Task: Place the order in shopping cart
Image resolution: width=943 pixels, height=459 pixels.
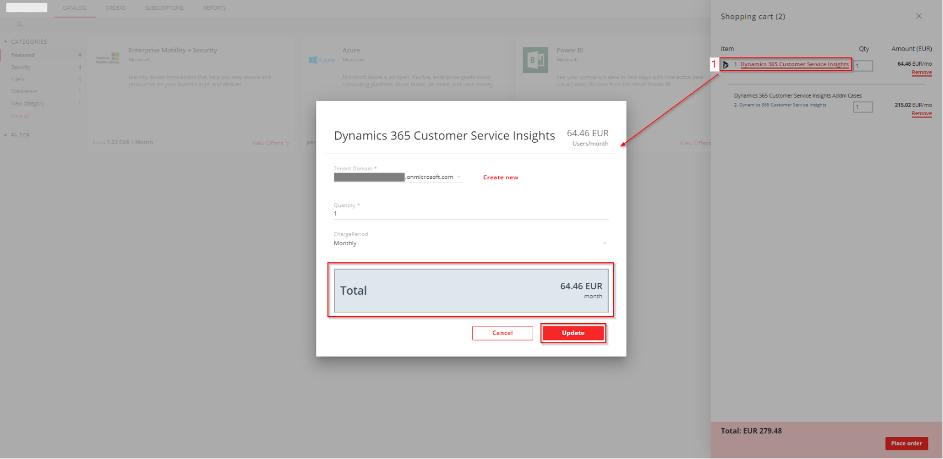Action: 906,443
